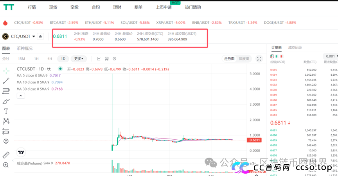Click the chart screenshot scissors icon

(x=106, y=59)
